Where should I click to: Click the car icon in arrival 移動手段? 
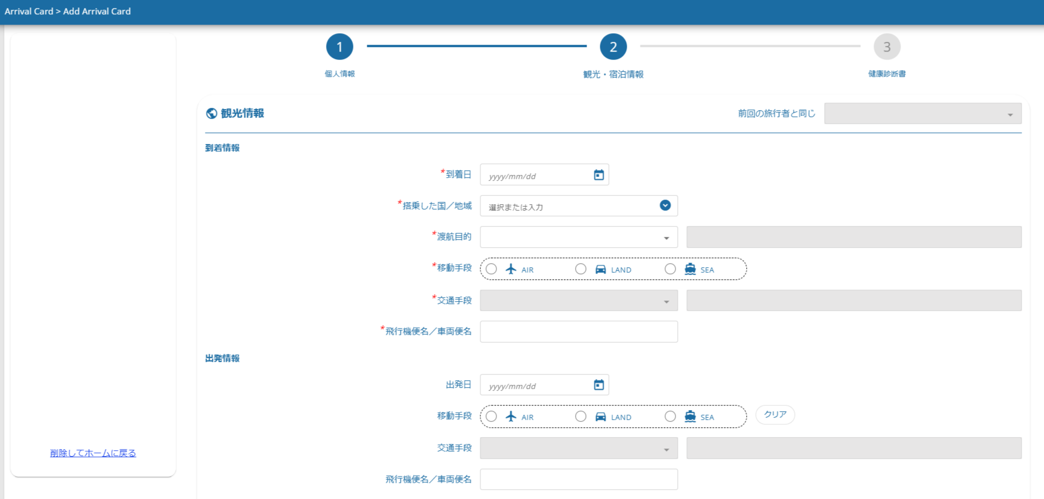pos(600,269)
